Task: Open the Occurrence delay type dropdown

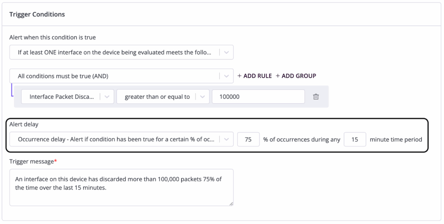Action: (x=115, y=140)
